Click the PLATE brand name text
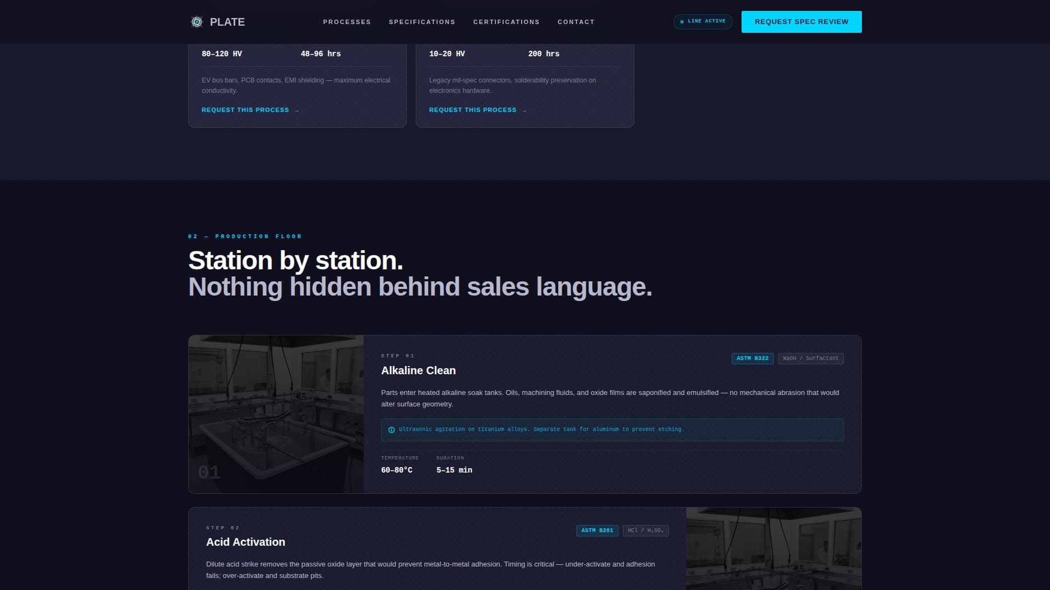 [x=227, y=22]
